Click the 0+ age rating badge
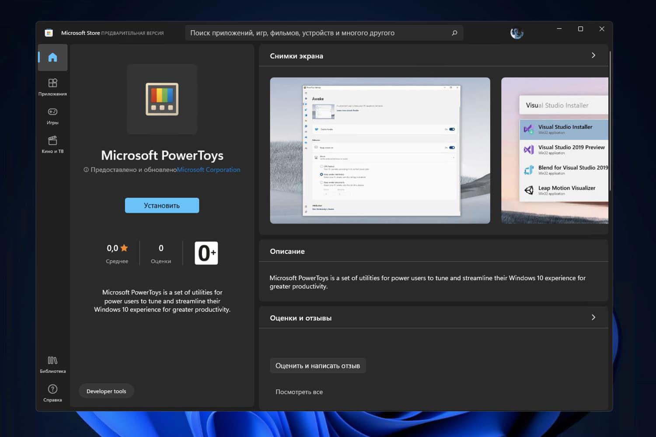This screenshot has width=656, height=437. coord(206,253)
